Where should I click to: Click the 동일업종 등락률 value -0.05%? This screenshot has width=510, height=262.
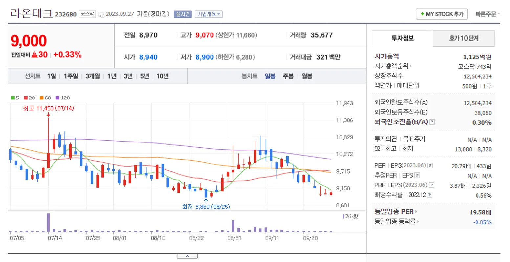[x=482, y=222]
